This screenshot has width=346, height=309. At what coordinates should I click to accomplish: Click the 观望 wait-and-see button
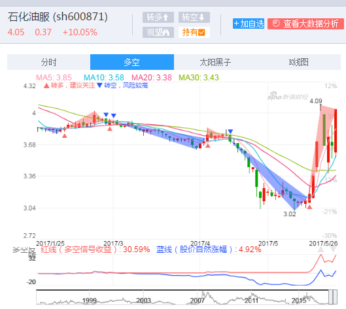(158, 33)
